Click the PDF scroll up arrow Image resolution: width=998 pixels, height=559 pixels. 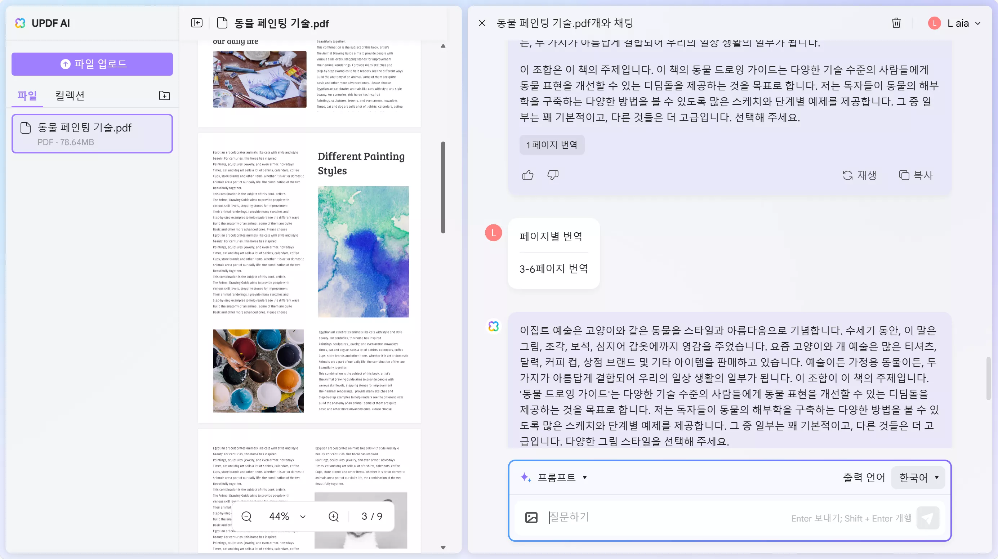443,46
